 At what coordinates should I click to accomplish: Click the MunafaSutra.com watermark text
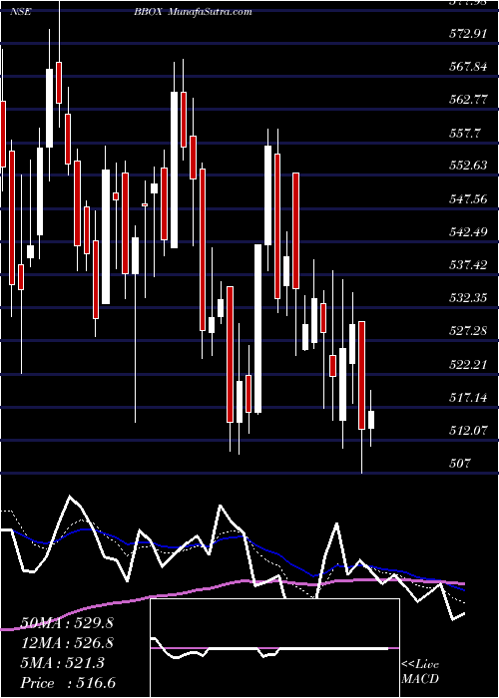click(x=211, y=12)
